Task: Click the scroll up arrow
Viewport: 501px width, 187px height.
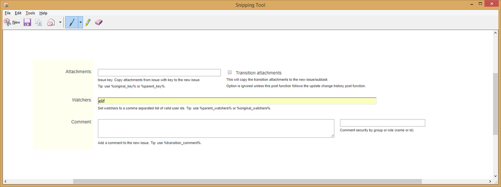Action: pos(495,33)
